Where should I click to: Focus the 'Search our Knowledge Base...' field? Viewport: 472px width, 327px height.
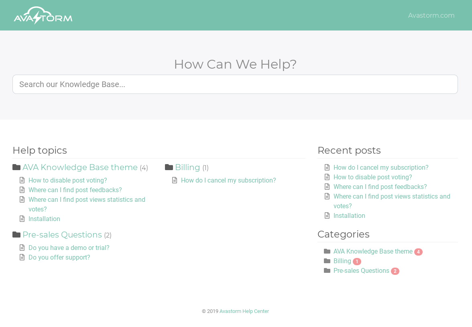(235, 84)
